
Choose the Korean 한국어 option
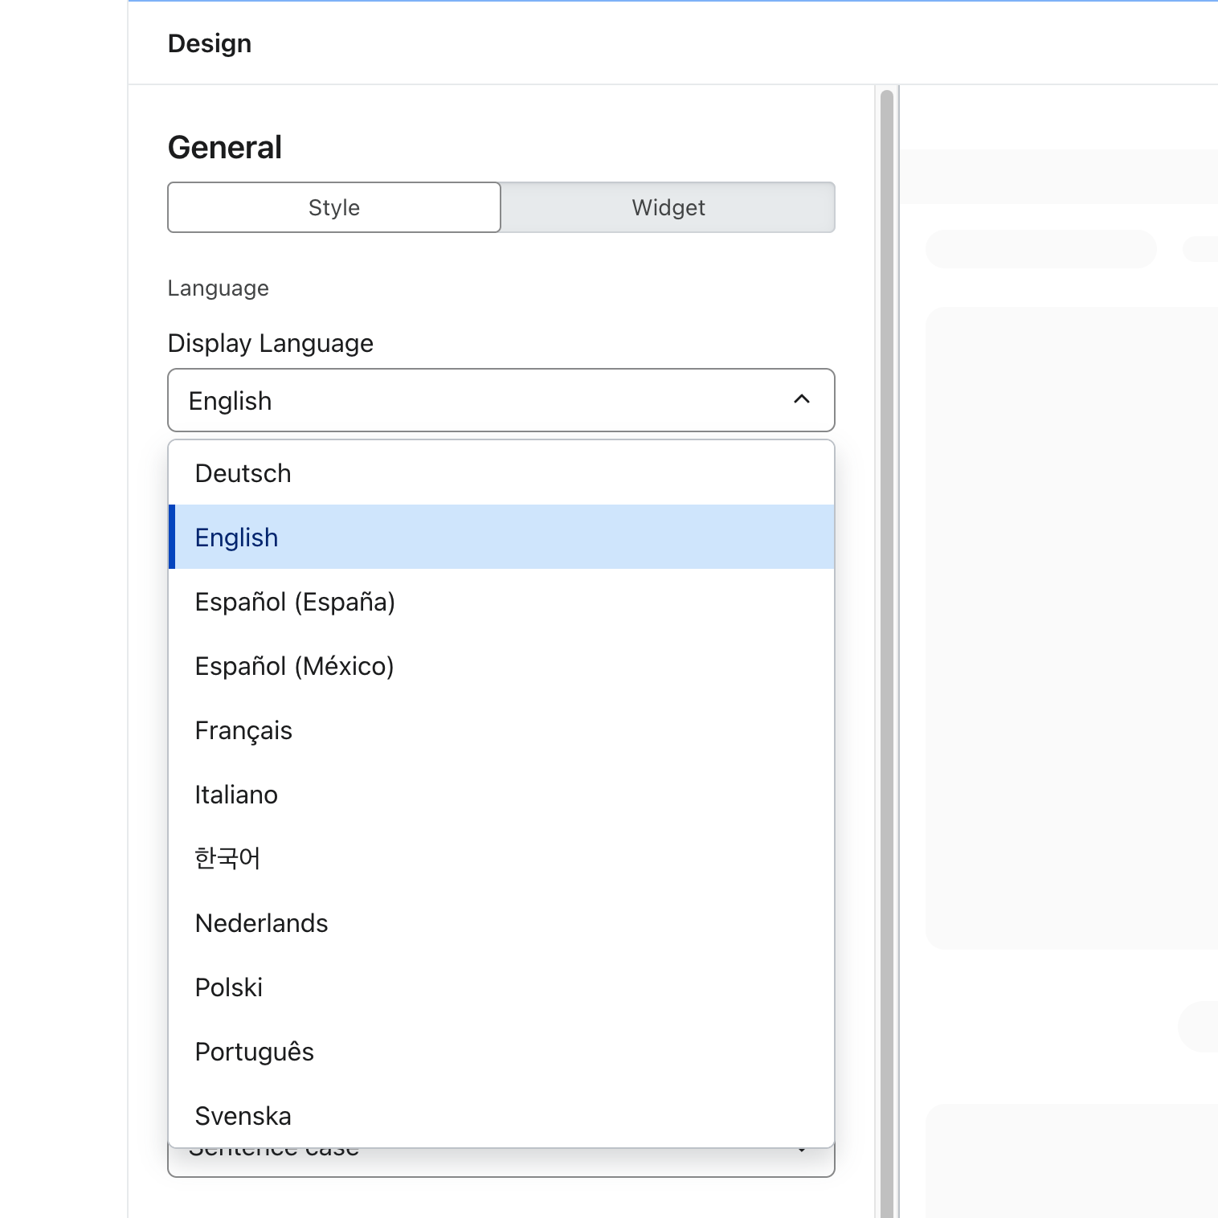227,859
